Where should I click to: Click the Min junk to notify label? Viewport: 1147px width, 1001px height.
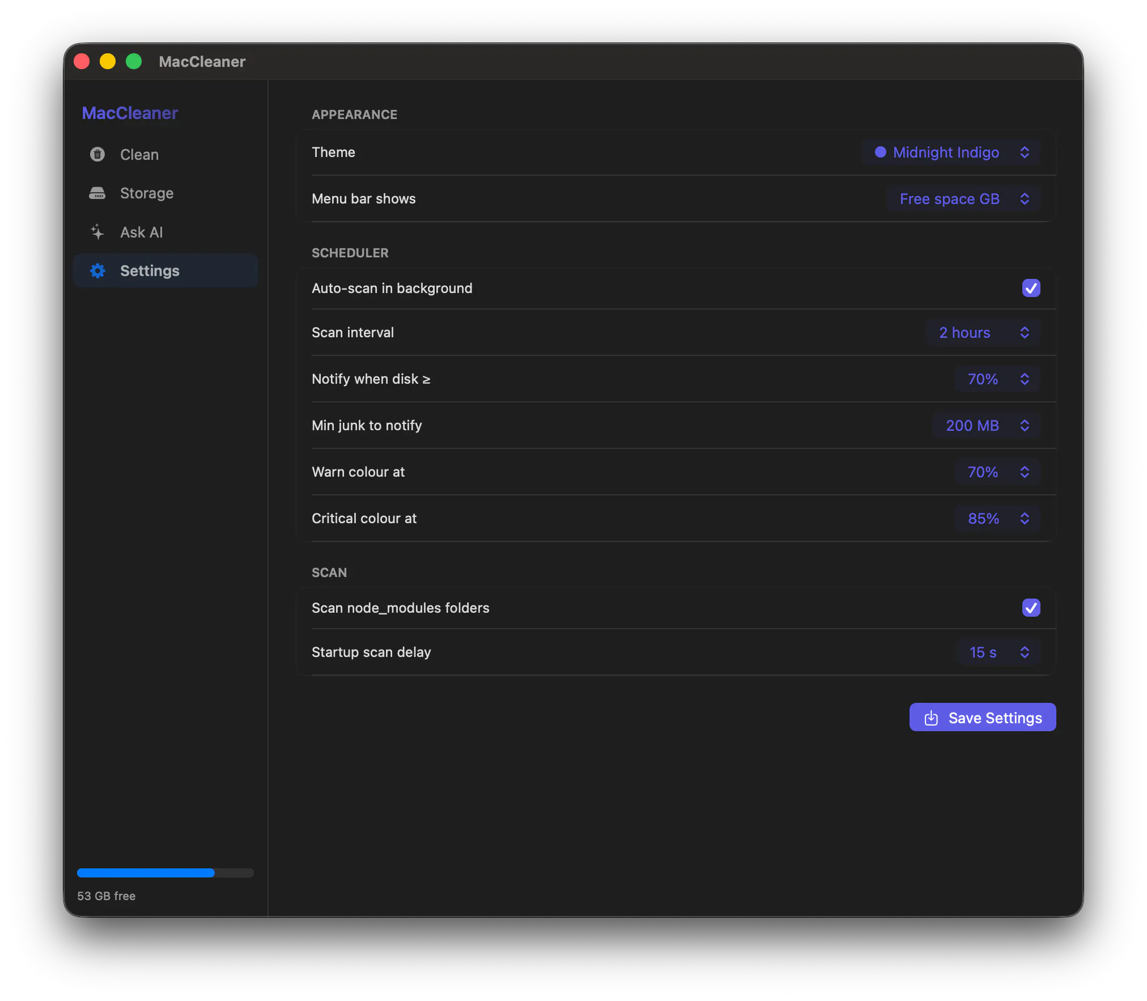(x=367, y=426)
